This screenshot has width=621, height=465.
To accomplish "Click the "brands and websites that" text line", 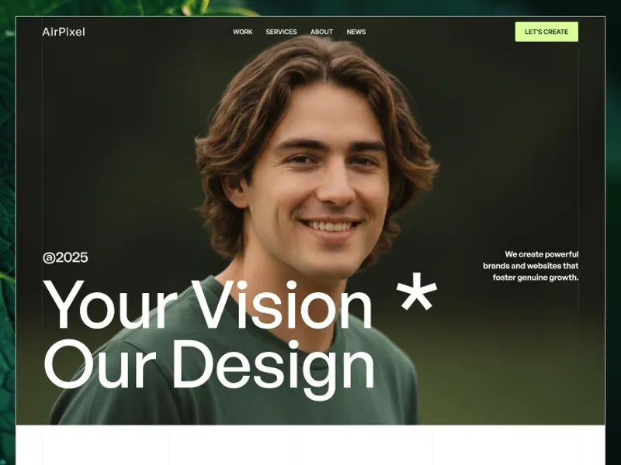I will click(531, 266).
